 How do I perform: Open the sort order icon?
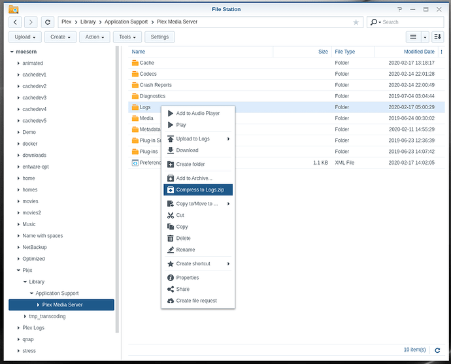437,37
